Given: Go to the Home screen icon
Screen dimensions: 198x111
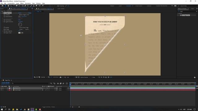Looking at the screenshot, I should [2, 6].
